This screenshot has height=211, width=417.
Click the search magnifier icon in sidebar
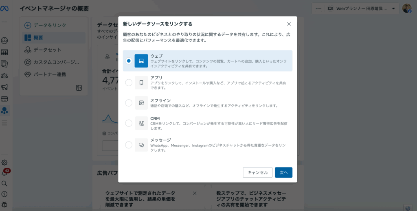5,183
